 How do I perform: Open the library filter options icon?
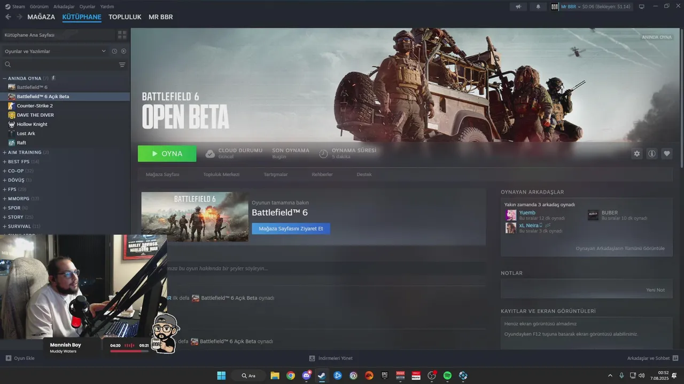(122, 65)
